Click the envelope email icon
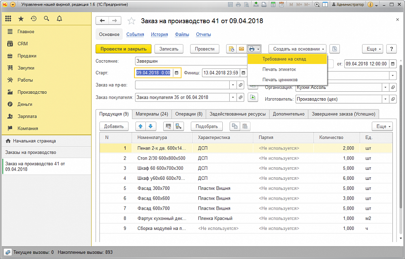 click(241, 49)
